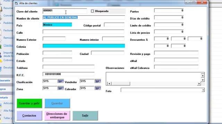Open Devoluciones in background sidebar
Screen dimensions: 222x124
tap(8, 68)
